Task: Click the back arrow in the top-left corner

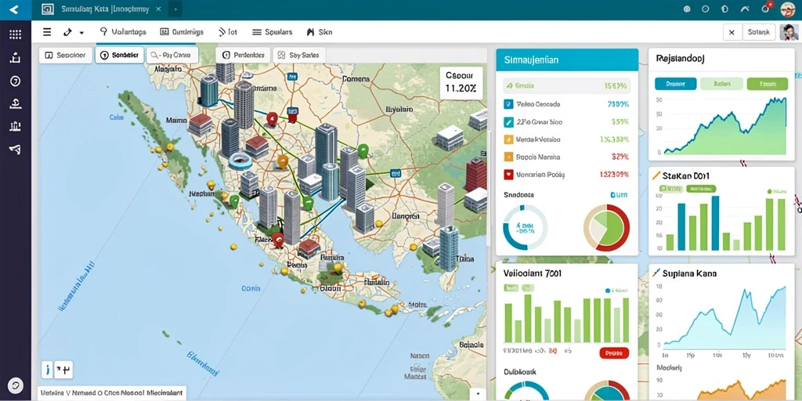Action: tap(15, 9)
